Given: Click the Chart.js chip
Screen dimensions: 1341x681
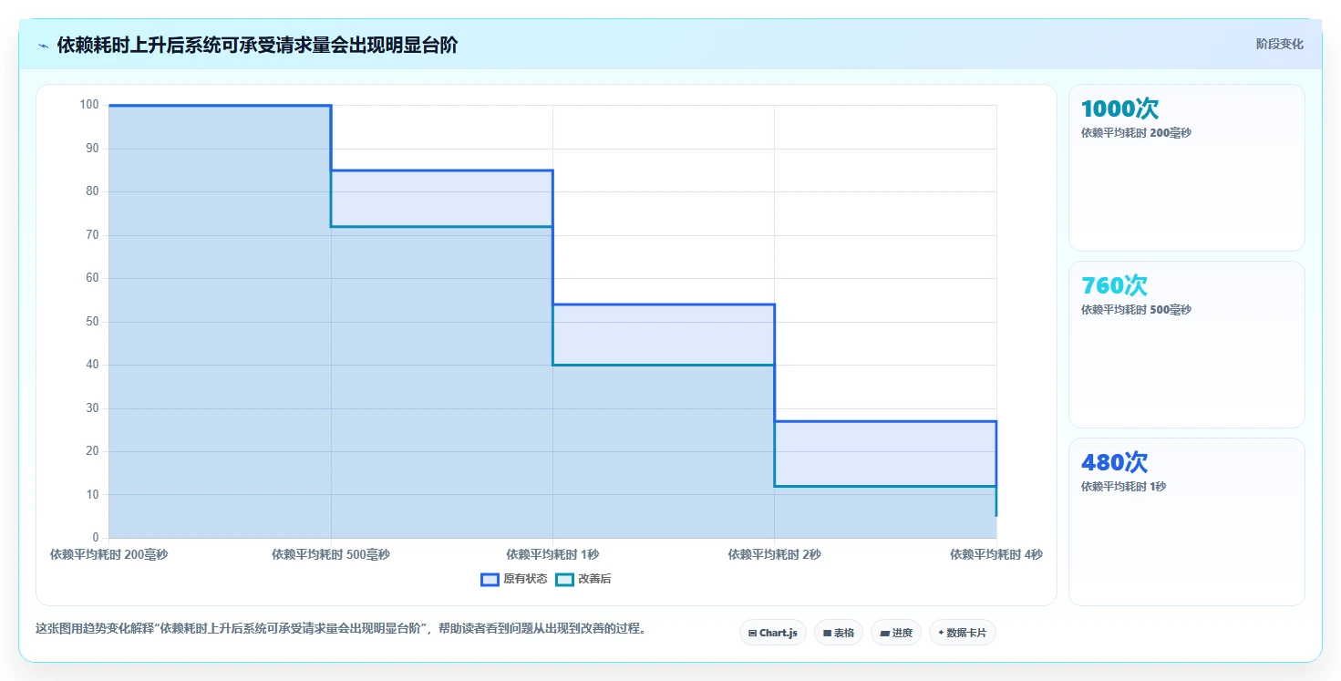Looking at the screenshot, I should (x=772, y=633).
